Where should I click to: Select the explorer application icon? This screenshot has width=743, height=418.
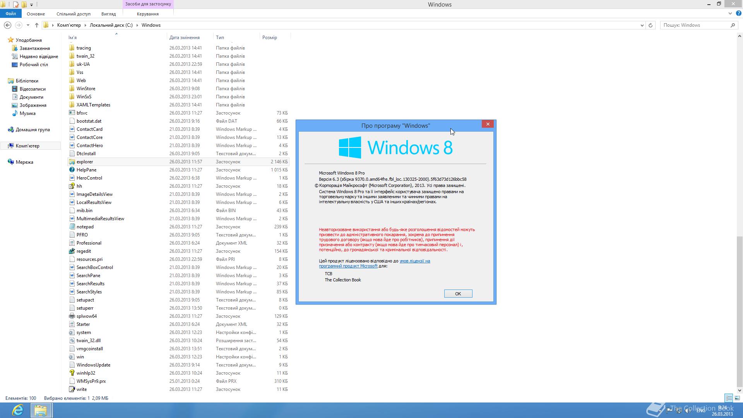pos(72,162)
